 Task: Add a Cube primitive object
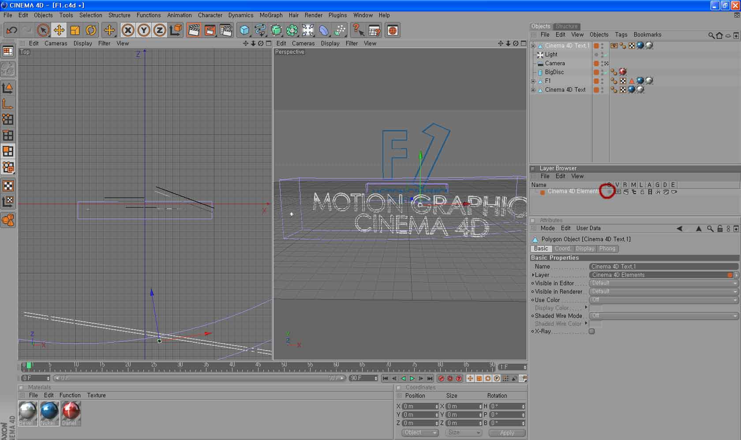coord(244,30)
